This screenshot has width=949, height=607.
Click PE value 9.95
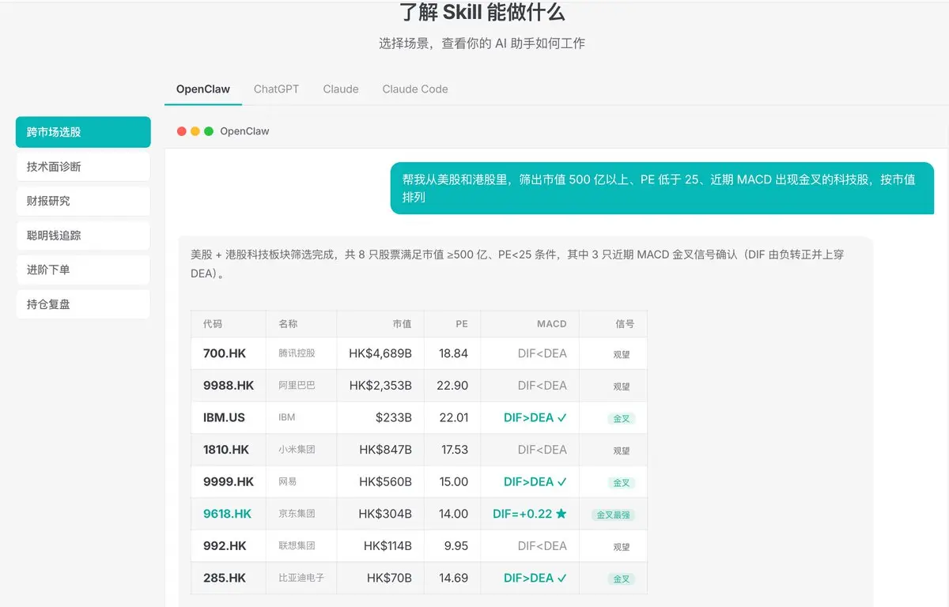coord(456,545)
